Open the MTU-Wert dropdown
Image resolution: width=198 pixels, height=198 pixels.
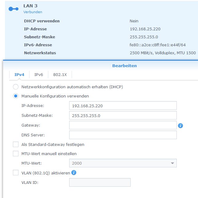123,163
